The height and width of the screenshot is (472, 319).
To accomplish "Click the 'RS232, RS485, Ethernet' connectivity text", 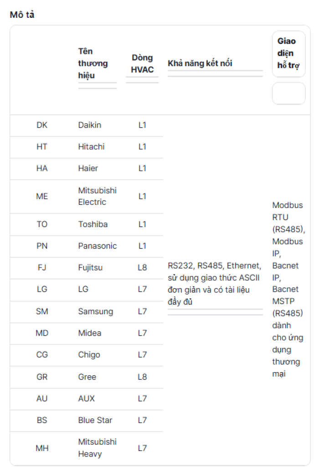I will point(215,265).
